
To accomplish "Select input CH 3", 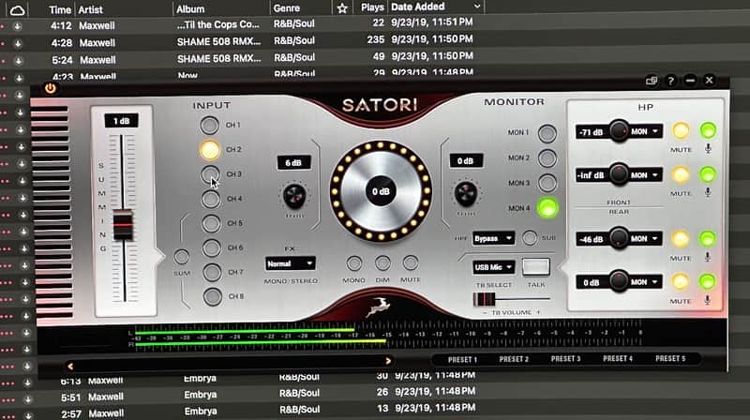I will point(210,174).
